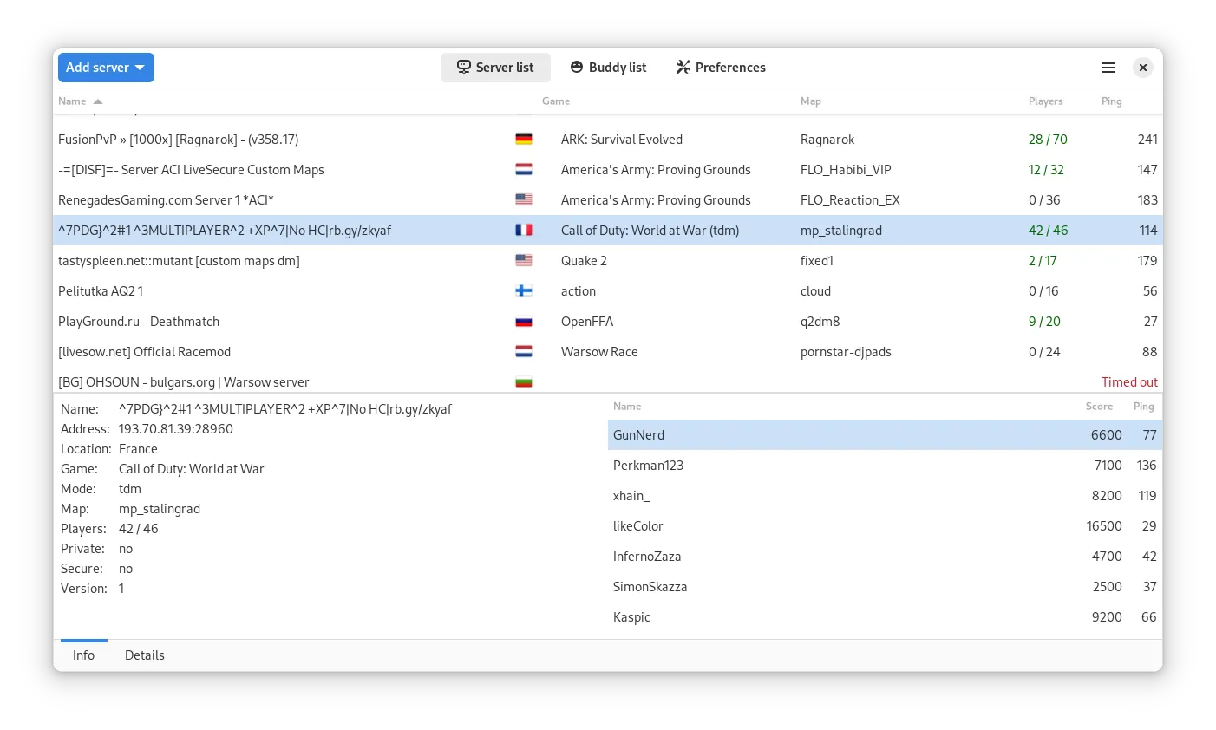Click the French flag on the selected server

[x=524, y=231]
